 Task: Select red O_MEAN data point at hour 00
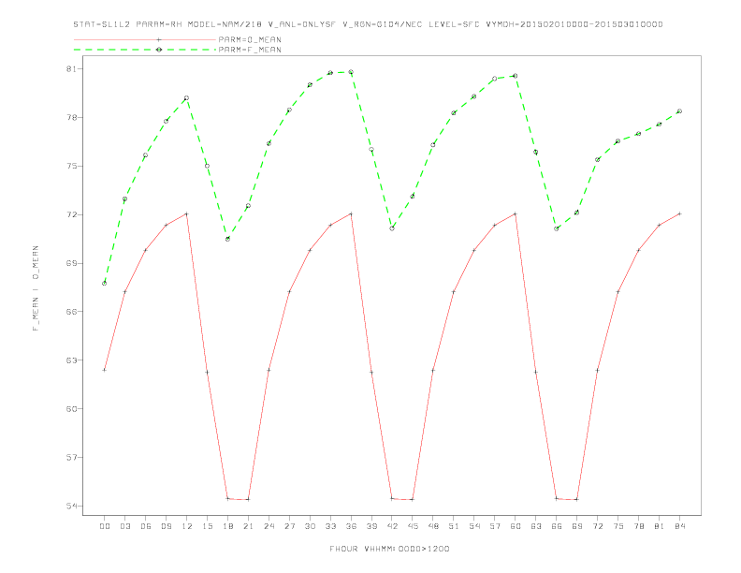(105, 370)
